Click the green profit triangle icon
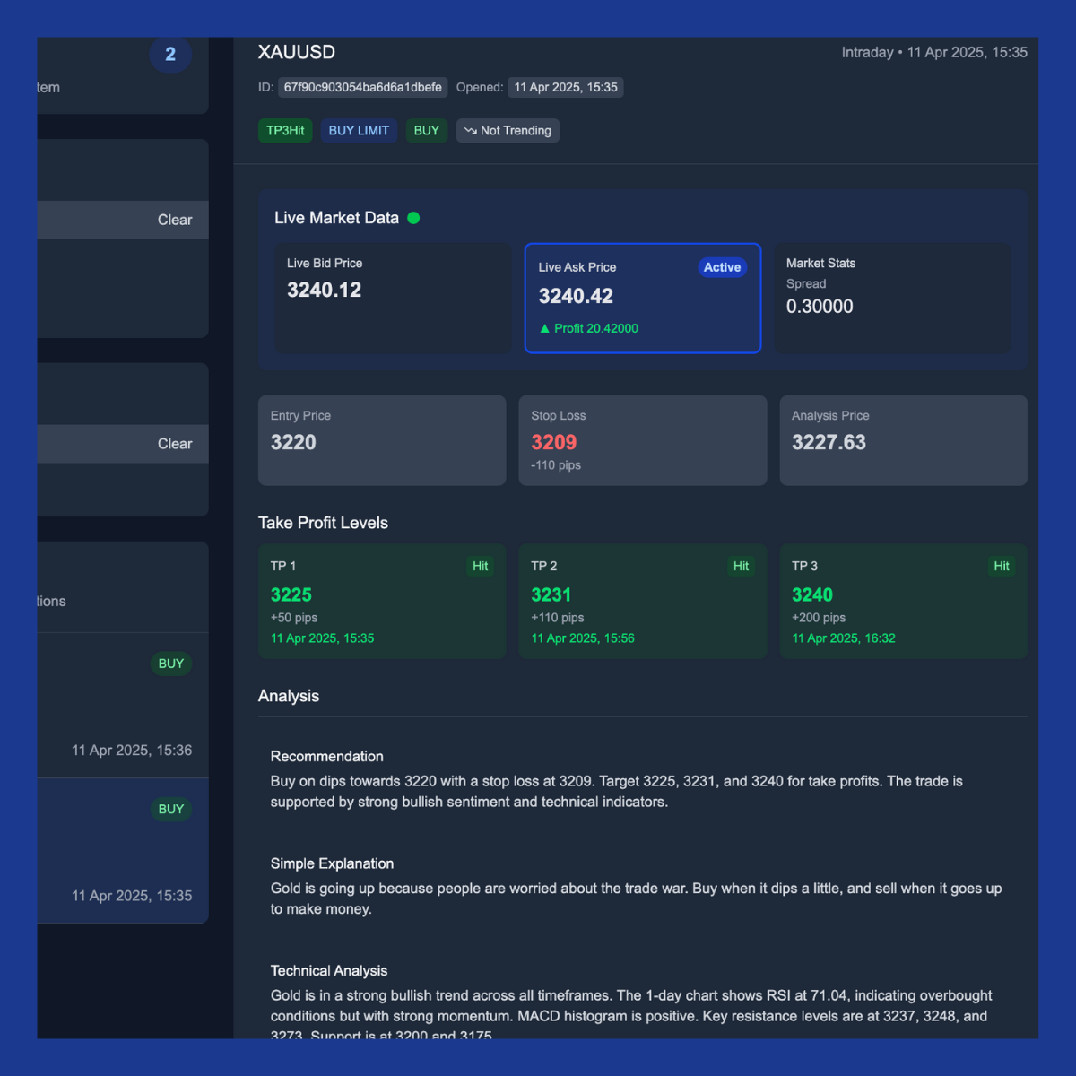Image resolution: width=1076 pixels, height=1076 pixels. (x=544, y=328)
